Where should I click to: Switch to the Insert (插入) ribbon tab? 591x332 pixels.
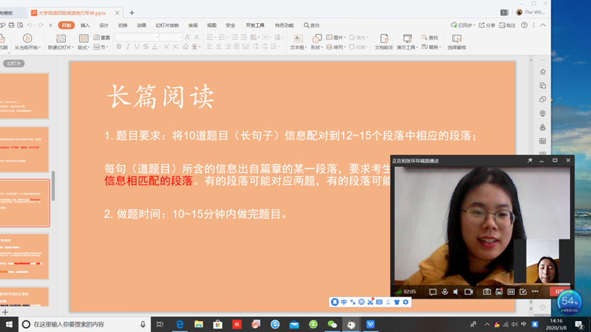[x=85, y=25]
